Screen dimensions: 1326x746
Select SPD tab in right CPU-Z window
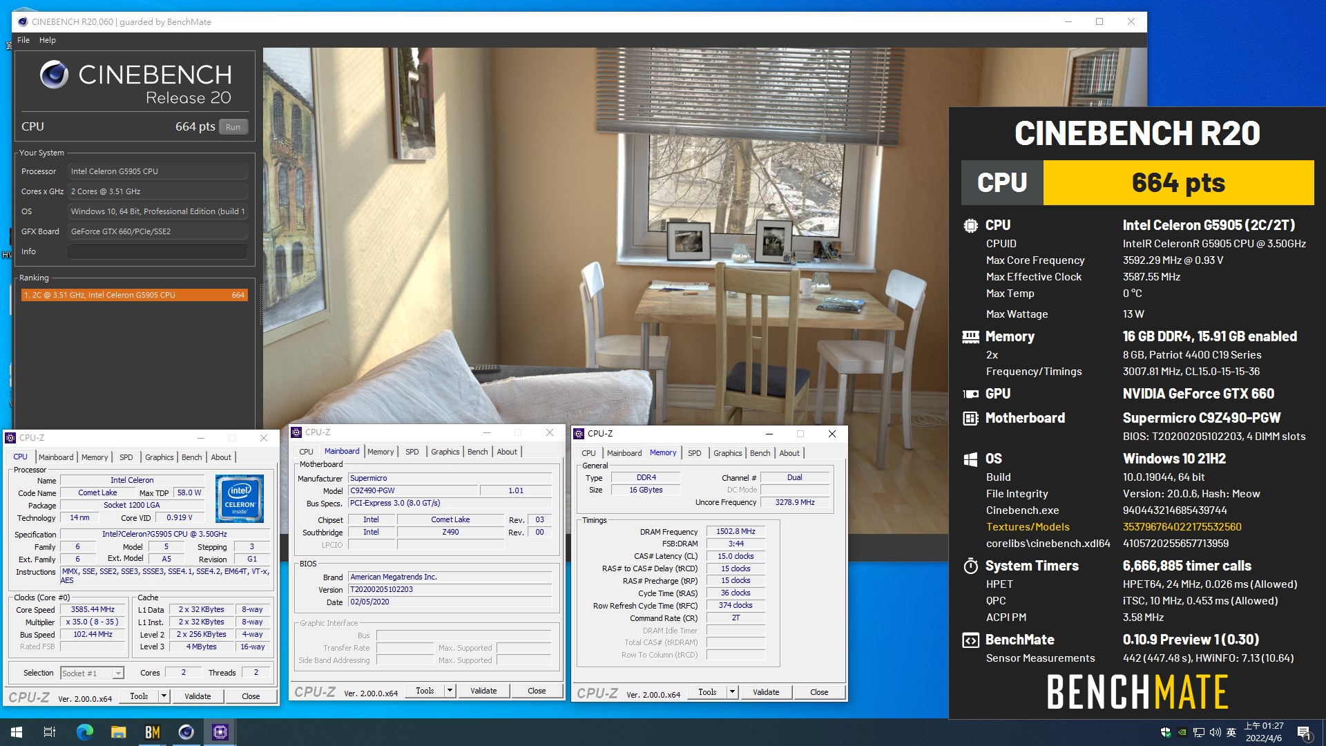tap(695, 453)
